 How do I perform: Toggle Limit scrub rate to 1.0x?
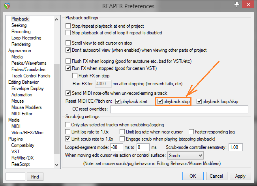pyautogui.click(x=68, y=139)
